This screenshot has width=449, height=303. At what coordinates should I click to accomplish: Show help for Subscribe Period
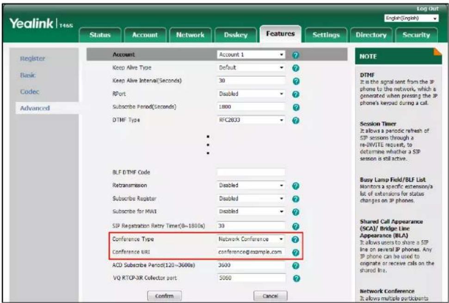tap(296, 107)
